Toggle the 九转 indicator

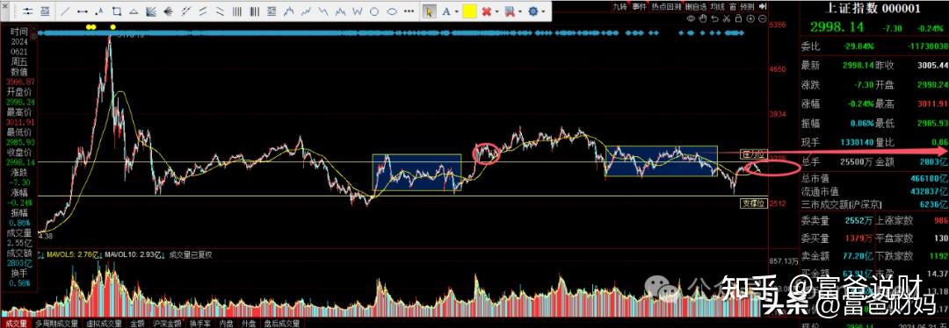point(619,7)
